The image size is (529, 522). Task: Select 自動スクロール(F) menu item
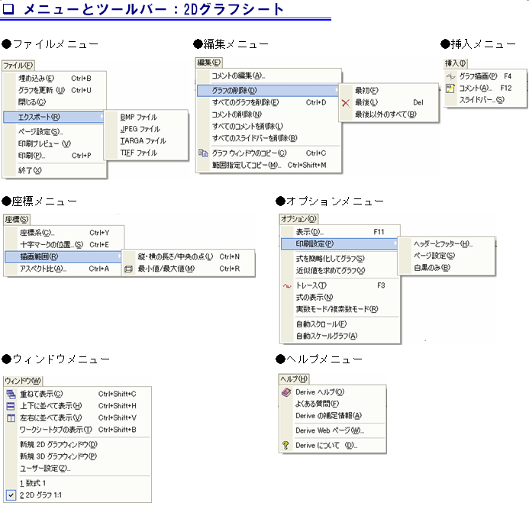click(x=340, y=324)
